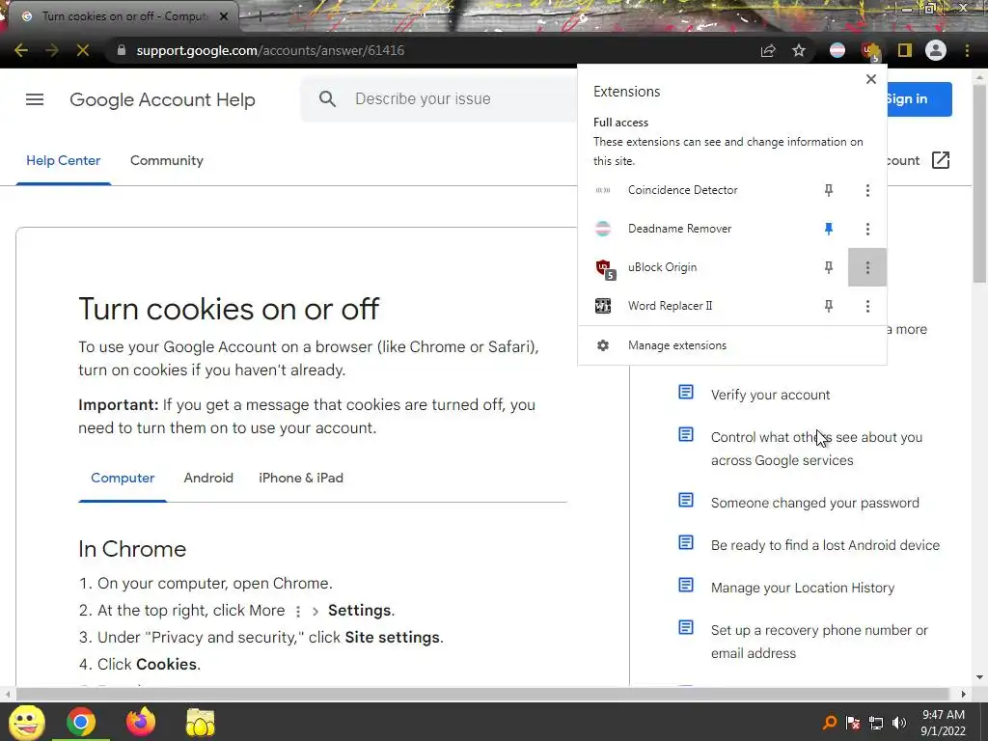
Task: Open Chrome from the taskbar
Action: pos(81,722)
